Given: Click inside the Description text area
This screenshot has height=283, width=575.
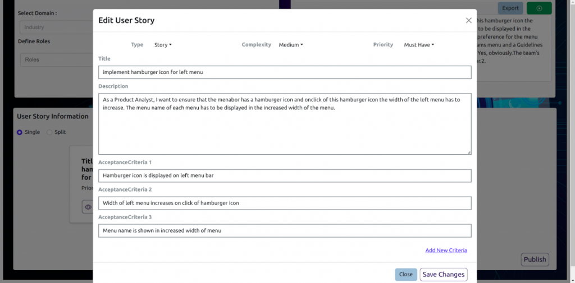Looking at the screenshot, I should click(285, 123).
